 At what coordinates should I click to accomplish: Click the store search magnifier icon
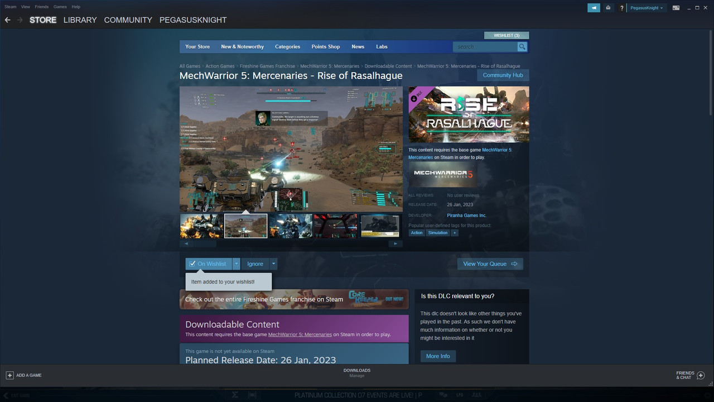point(522,47)
